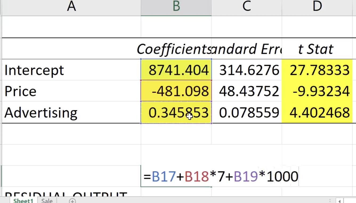356x203 pixels.
Task: Select column A header
Action: [x=71, y=7]
